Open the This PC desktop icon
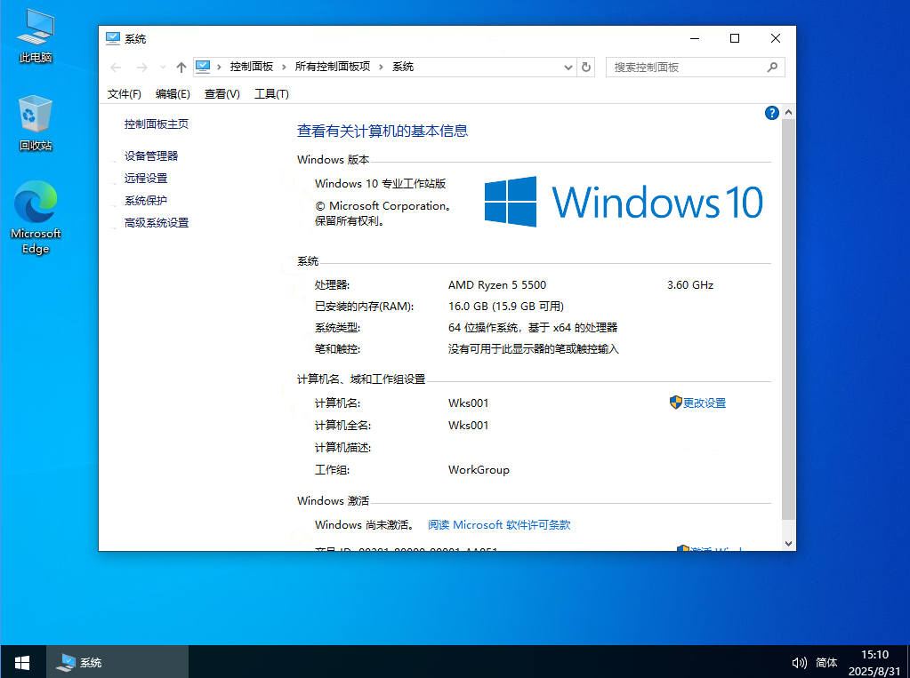The width and height of the screenshot is (910, 678). (36, 36)
